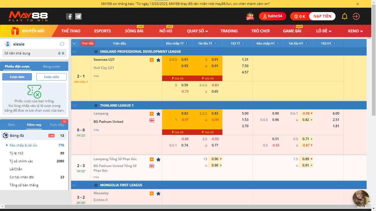Click the logout arrow icon
This screenshot has height=211, width=376.
click(356, 16)
